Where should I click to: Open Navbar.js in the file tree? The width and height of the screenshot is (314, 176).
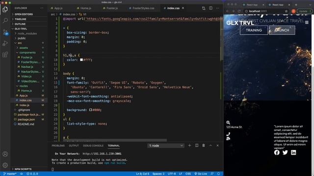click(27, 67)
